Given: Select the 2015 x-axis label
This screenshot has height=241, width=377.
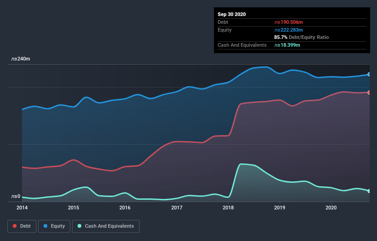Looking at the screenshot, I should tap(73, 208).
